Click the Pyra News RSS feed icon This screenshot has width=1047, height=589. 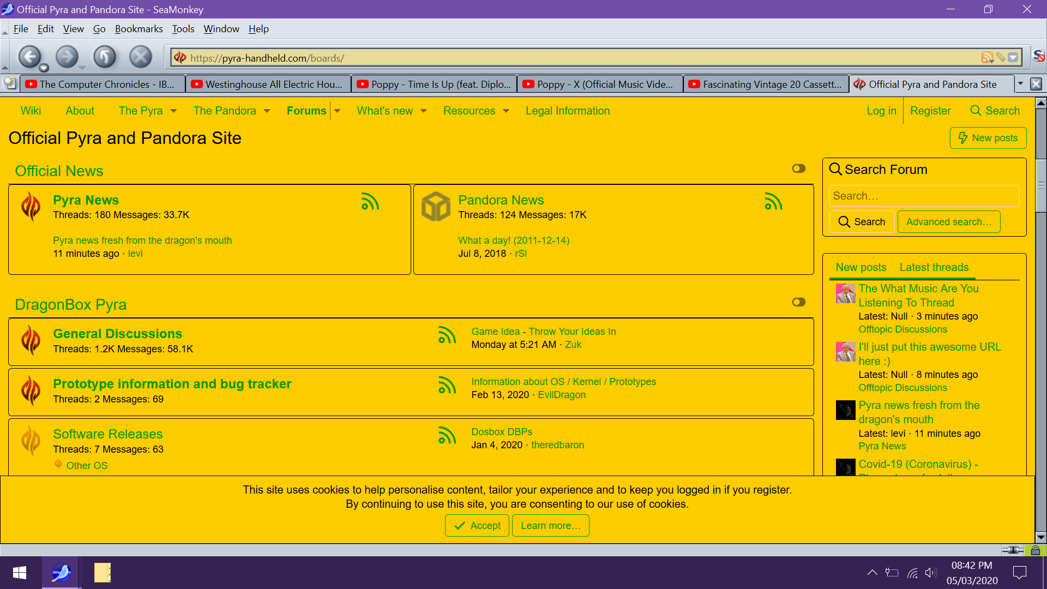tap(370, 202)
